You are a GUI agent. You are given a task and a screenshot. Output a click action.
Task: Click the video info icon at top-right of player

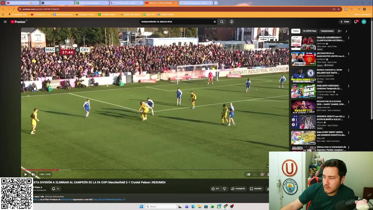pos(284,31)
